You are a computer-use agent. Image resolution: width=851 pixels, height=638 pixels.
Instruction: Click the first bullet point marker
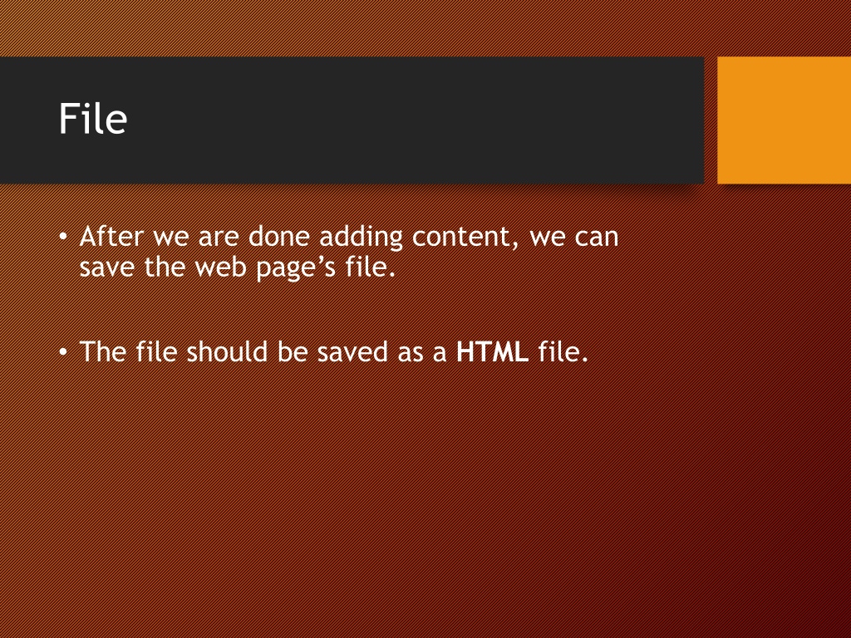tap(63, 237)
